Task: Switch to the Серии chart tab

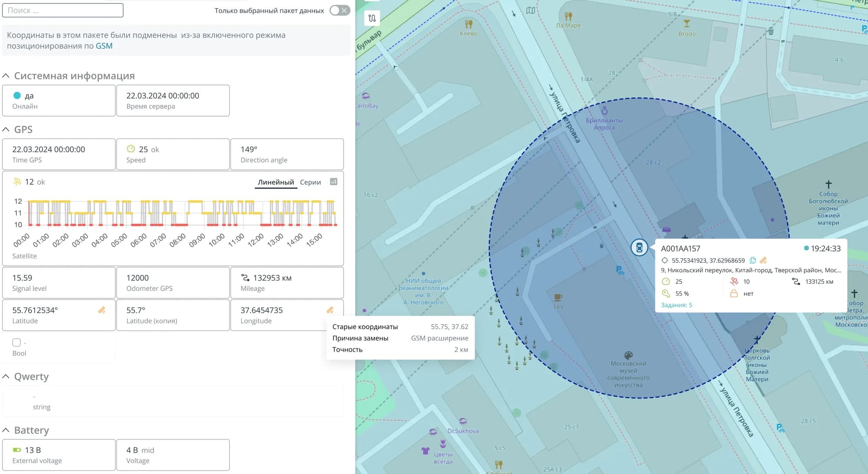Action: [x=310, y=182]
